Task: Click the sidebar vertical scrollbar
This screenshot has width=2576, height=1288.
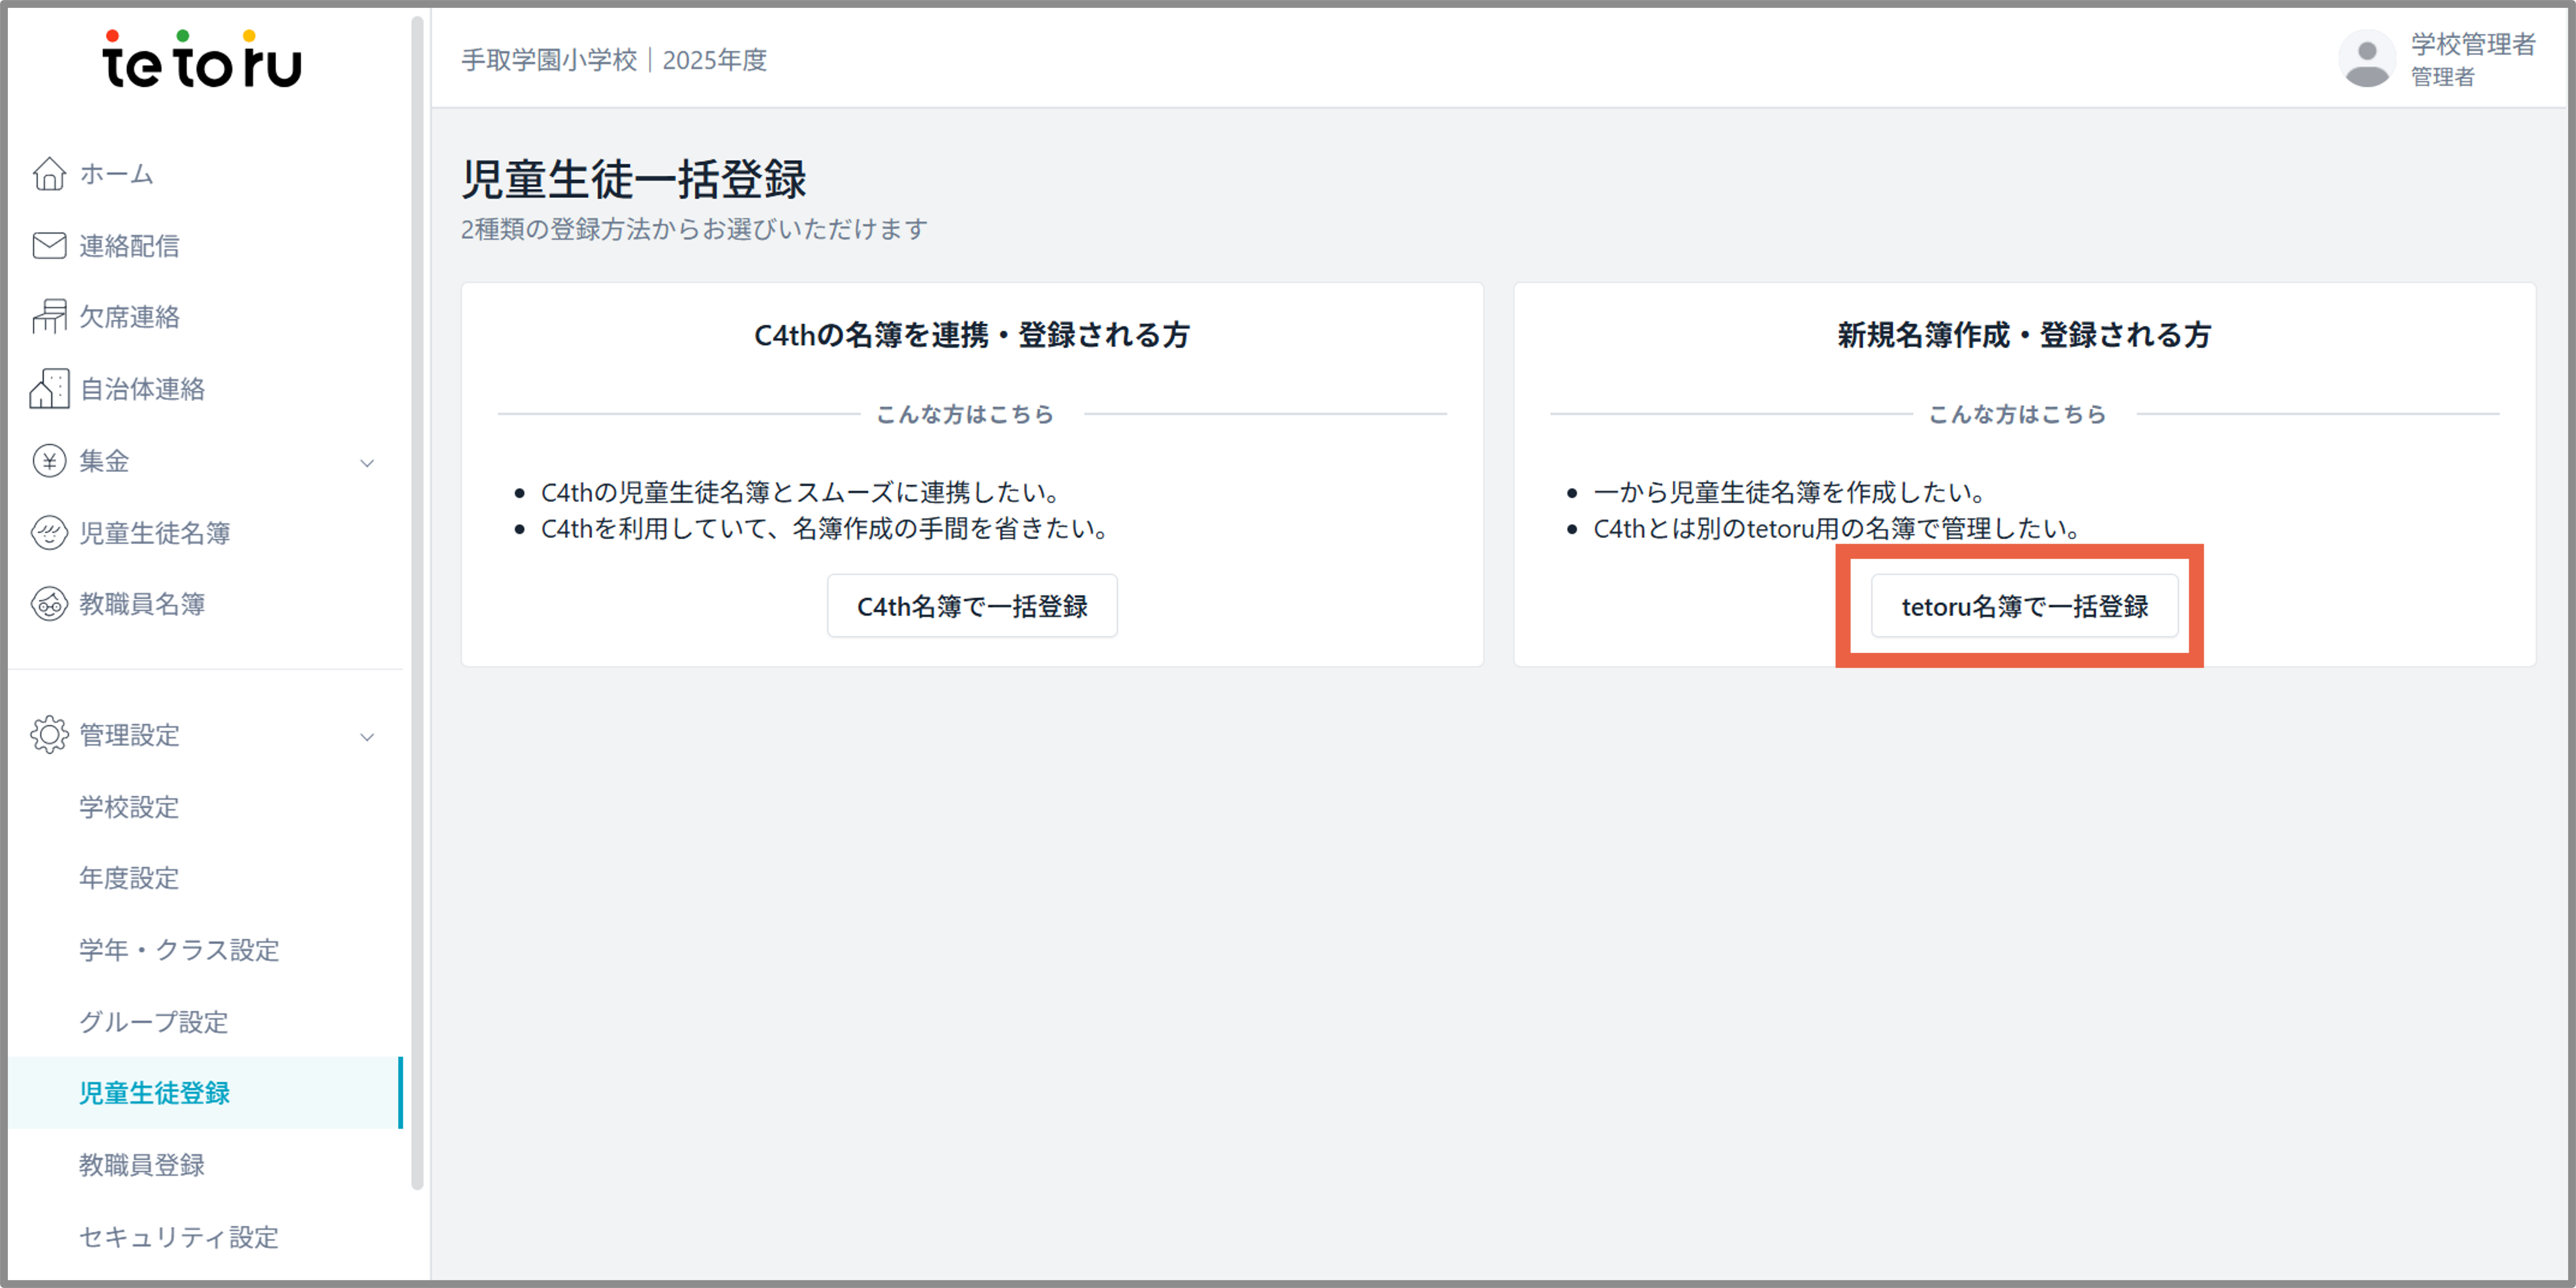Action: click(417, 602)
